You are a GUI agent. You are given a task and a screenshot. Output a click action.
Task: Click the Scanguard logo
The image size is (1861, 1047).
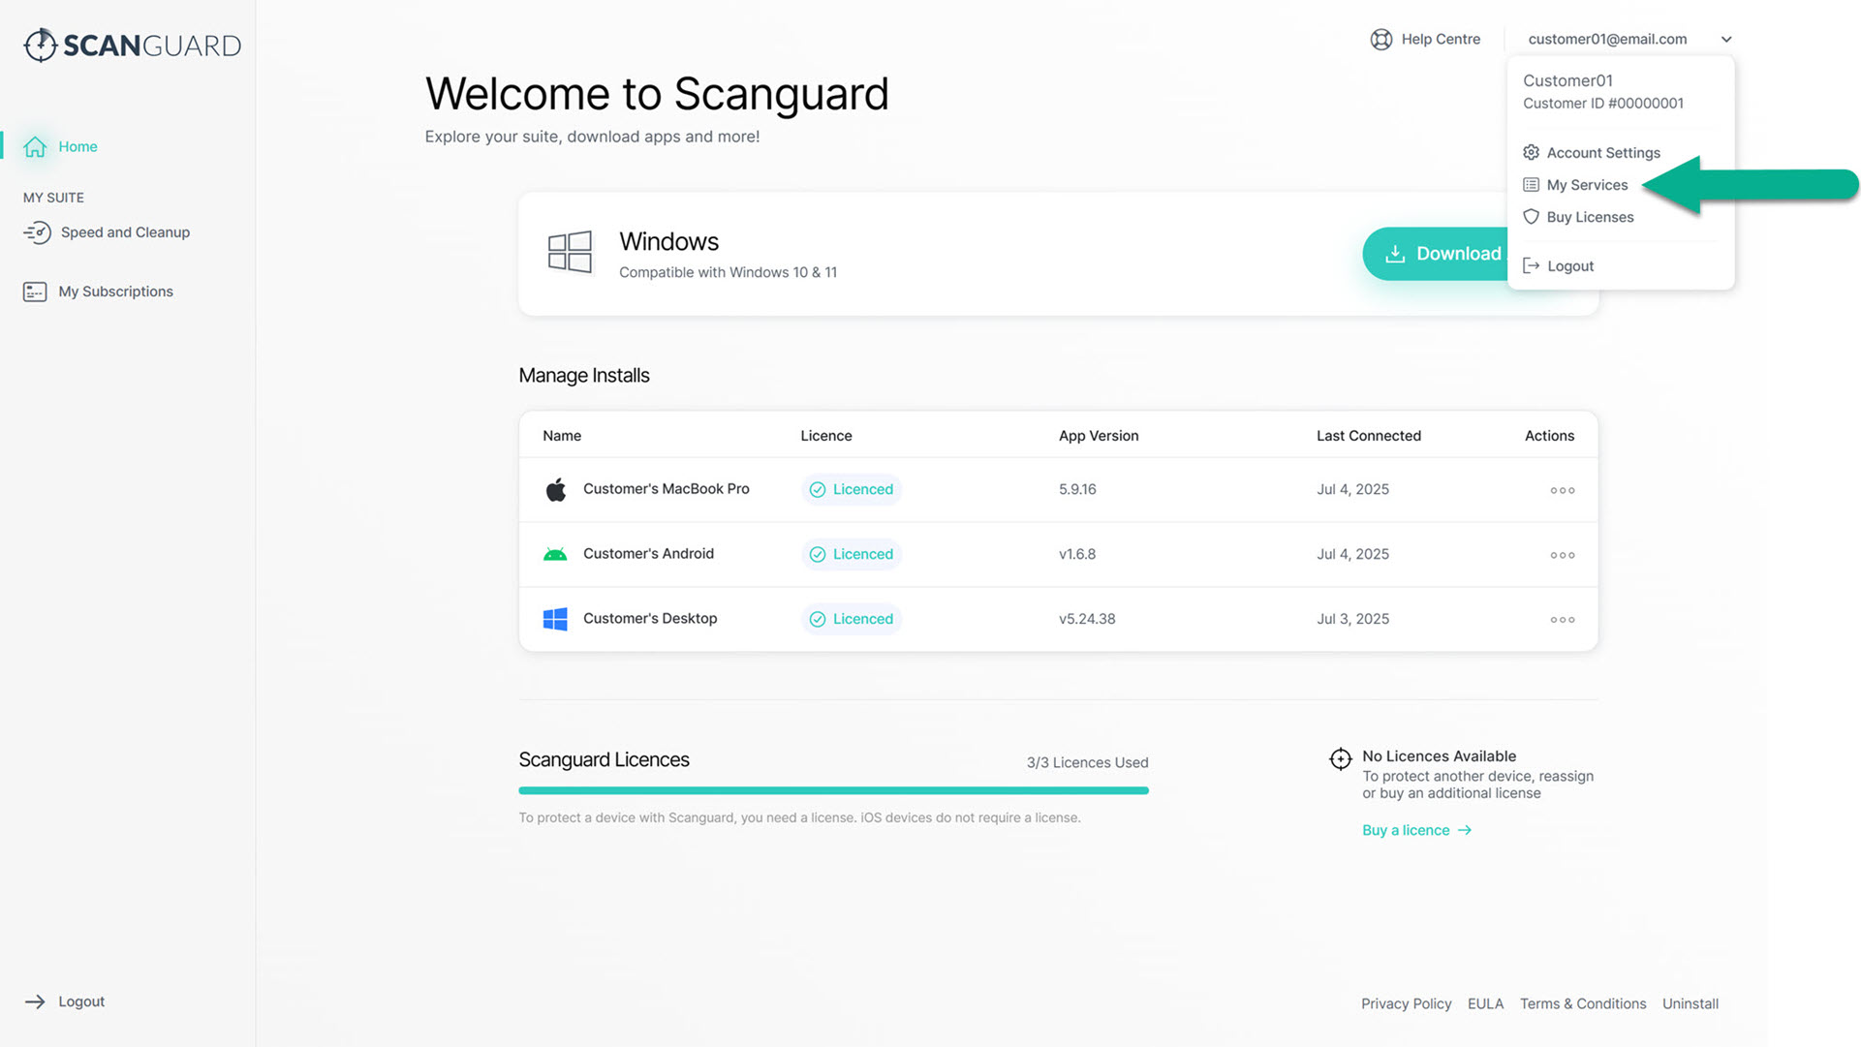[132, 45]
